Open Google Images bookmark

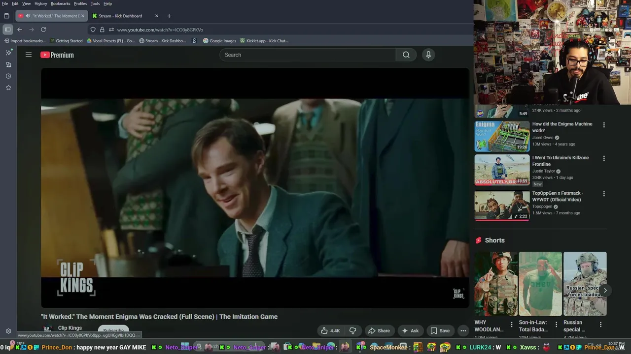pos(219,41)
